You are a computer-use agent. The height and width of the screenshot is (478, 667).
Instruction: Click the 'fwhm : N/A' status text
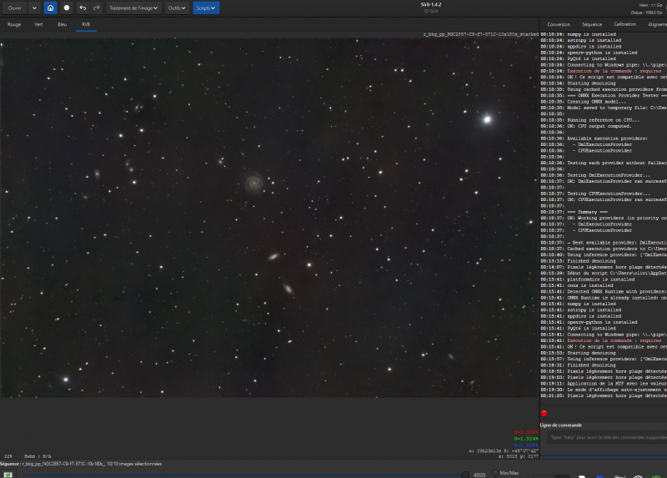[38, 456]
